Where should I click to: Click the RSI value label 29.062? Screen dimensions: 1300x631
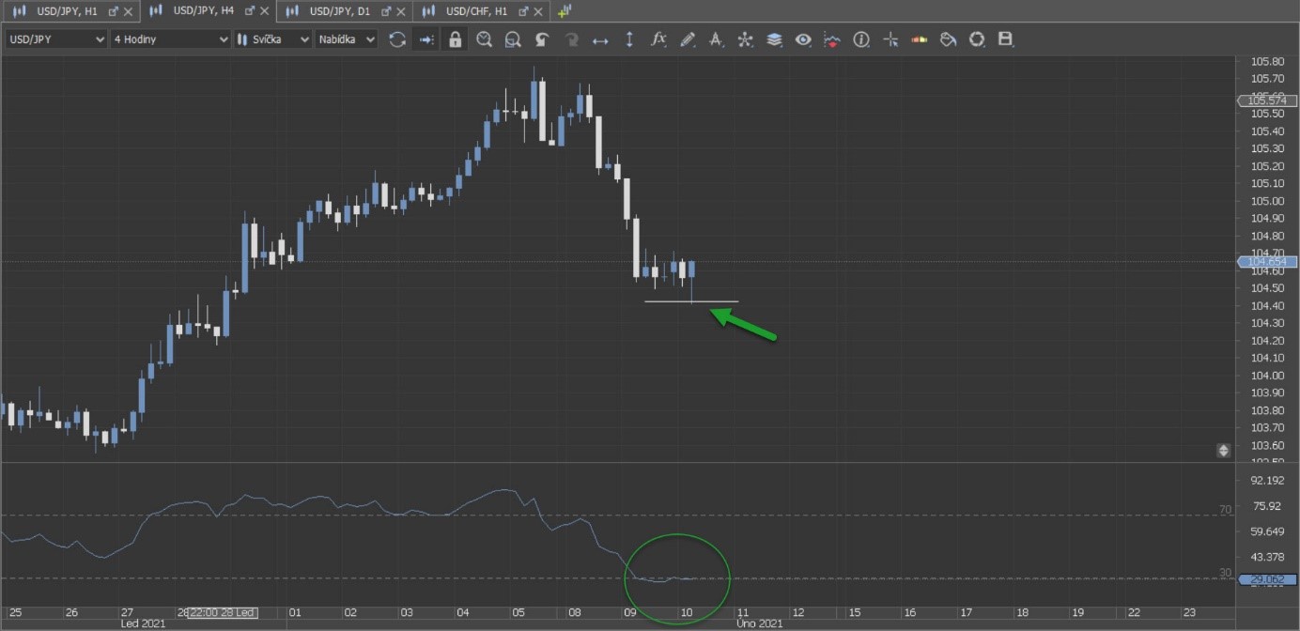tap(1269, 579)
